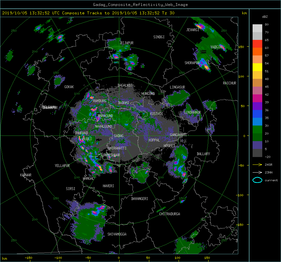Screen dimensions: 281x262
Task: Click the SIRSI city label
Action: [71, 189]
